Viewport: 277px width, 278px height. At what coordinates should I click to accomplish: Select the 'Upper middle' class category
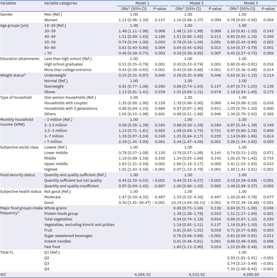click(56, 164)
